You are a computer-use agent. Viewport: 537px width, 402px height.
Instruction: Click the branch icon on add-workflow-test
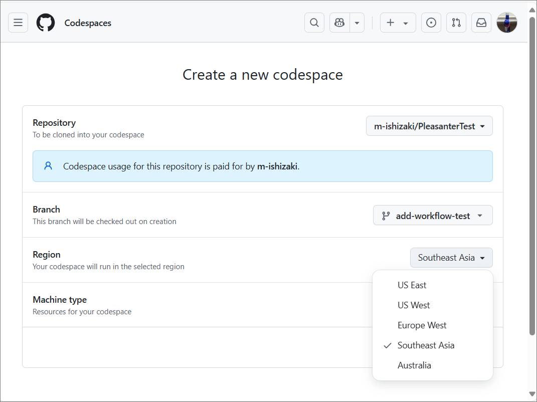pos(385,216)
